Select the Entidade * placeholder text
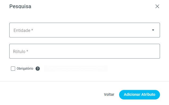 (x=23, y=30)
